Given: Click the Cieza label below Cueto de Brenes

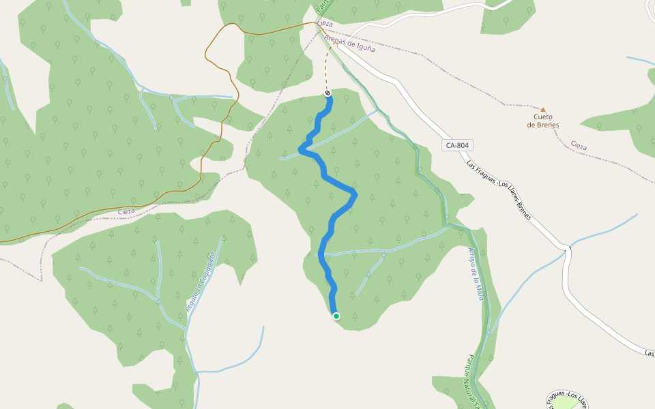Looking at the screenshot, I should pyautogui.click(x=579, y=145).
